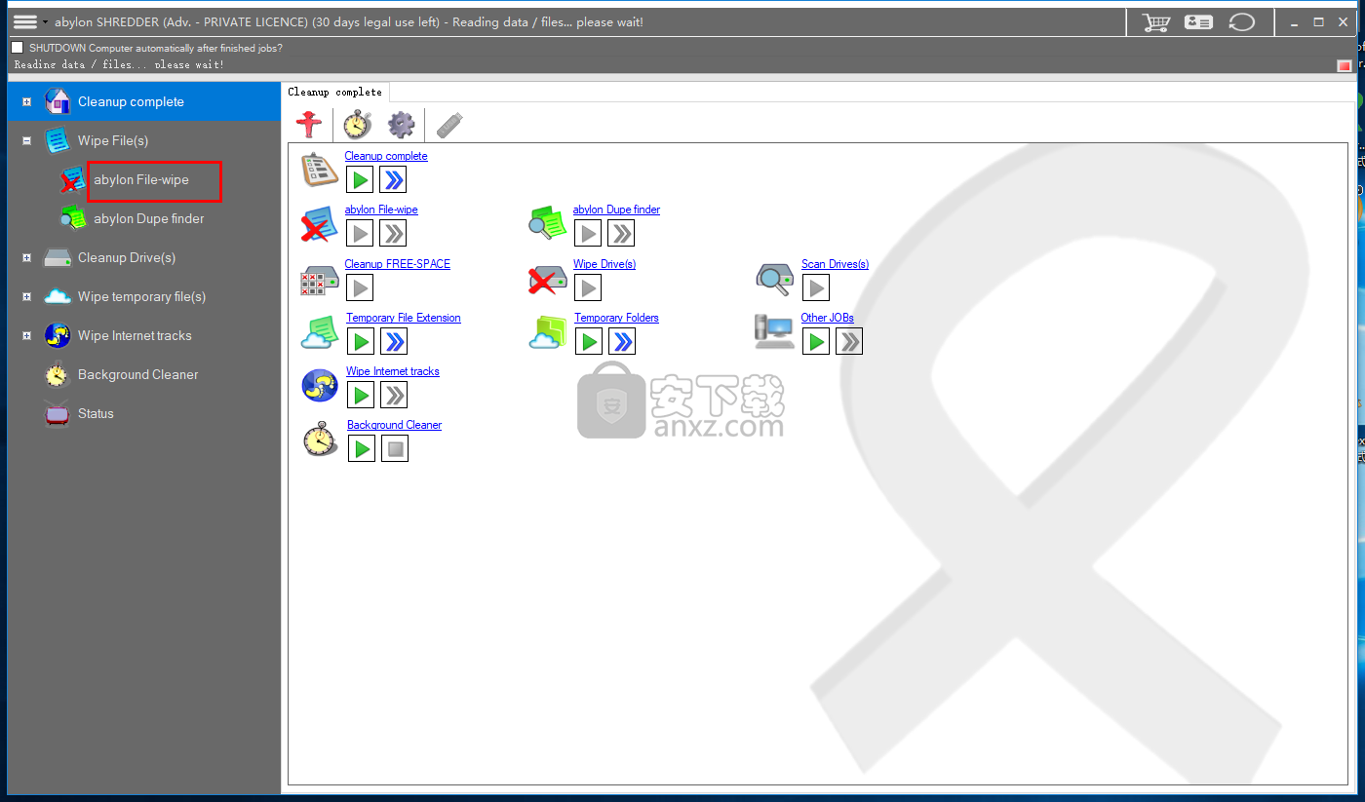
Task: Click the USB stick toolbar icon
Action: pyautogui.click(x=449, y=125)
